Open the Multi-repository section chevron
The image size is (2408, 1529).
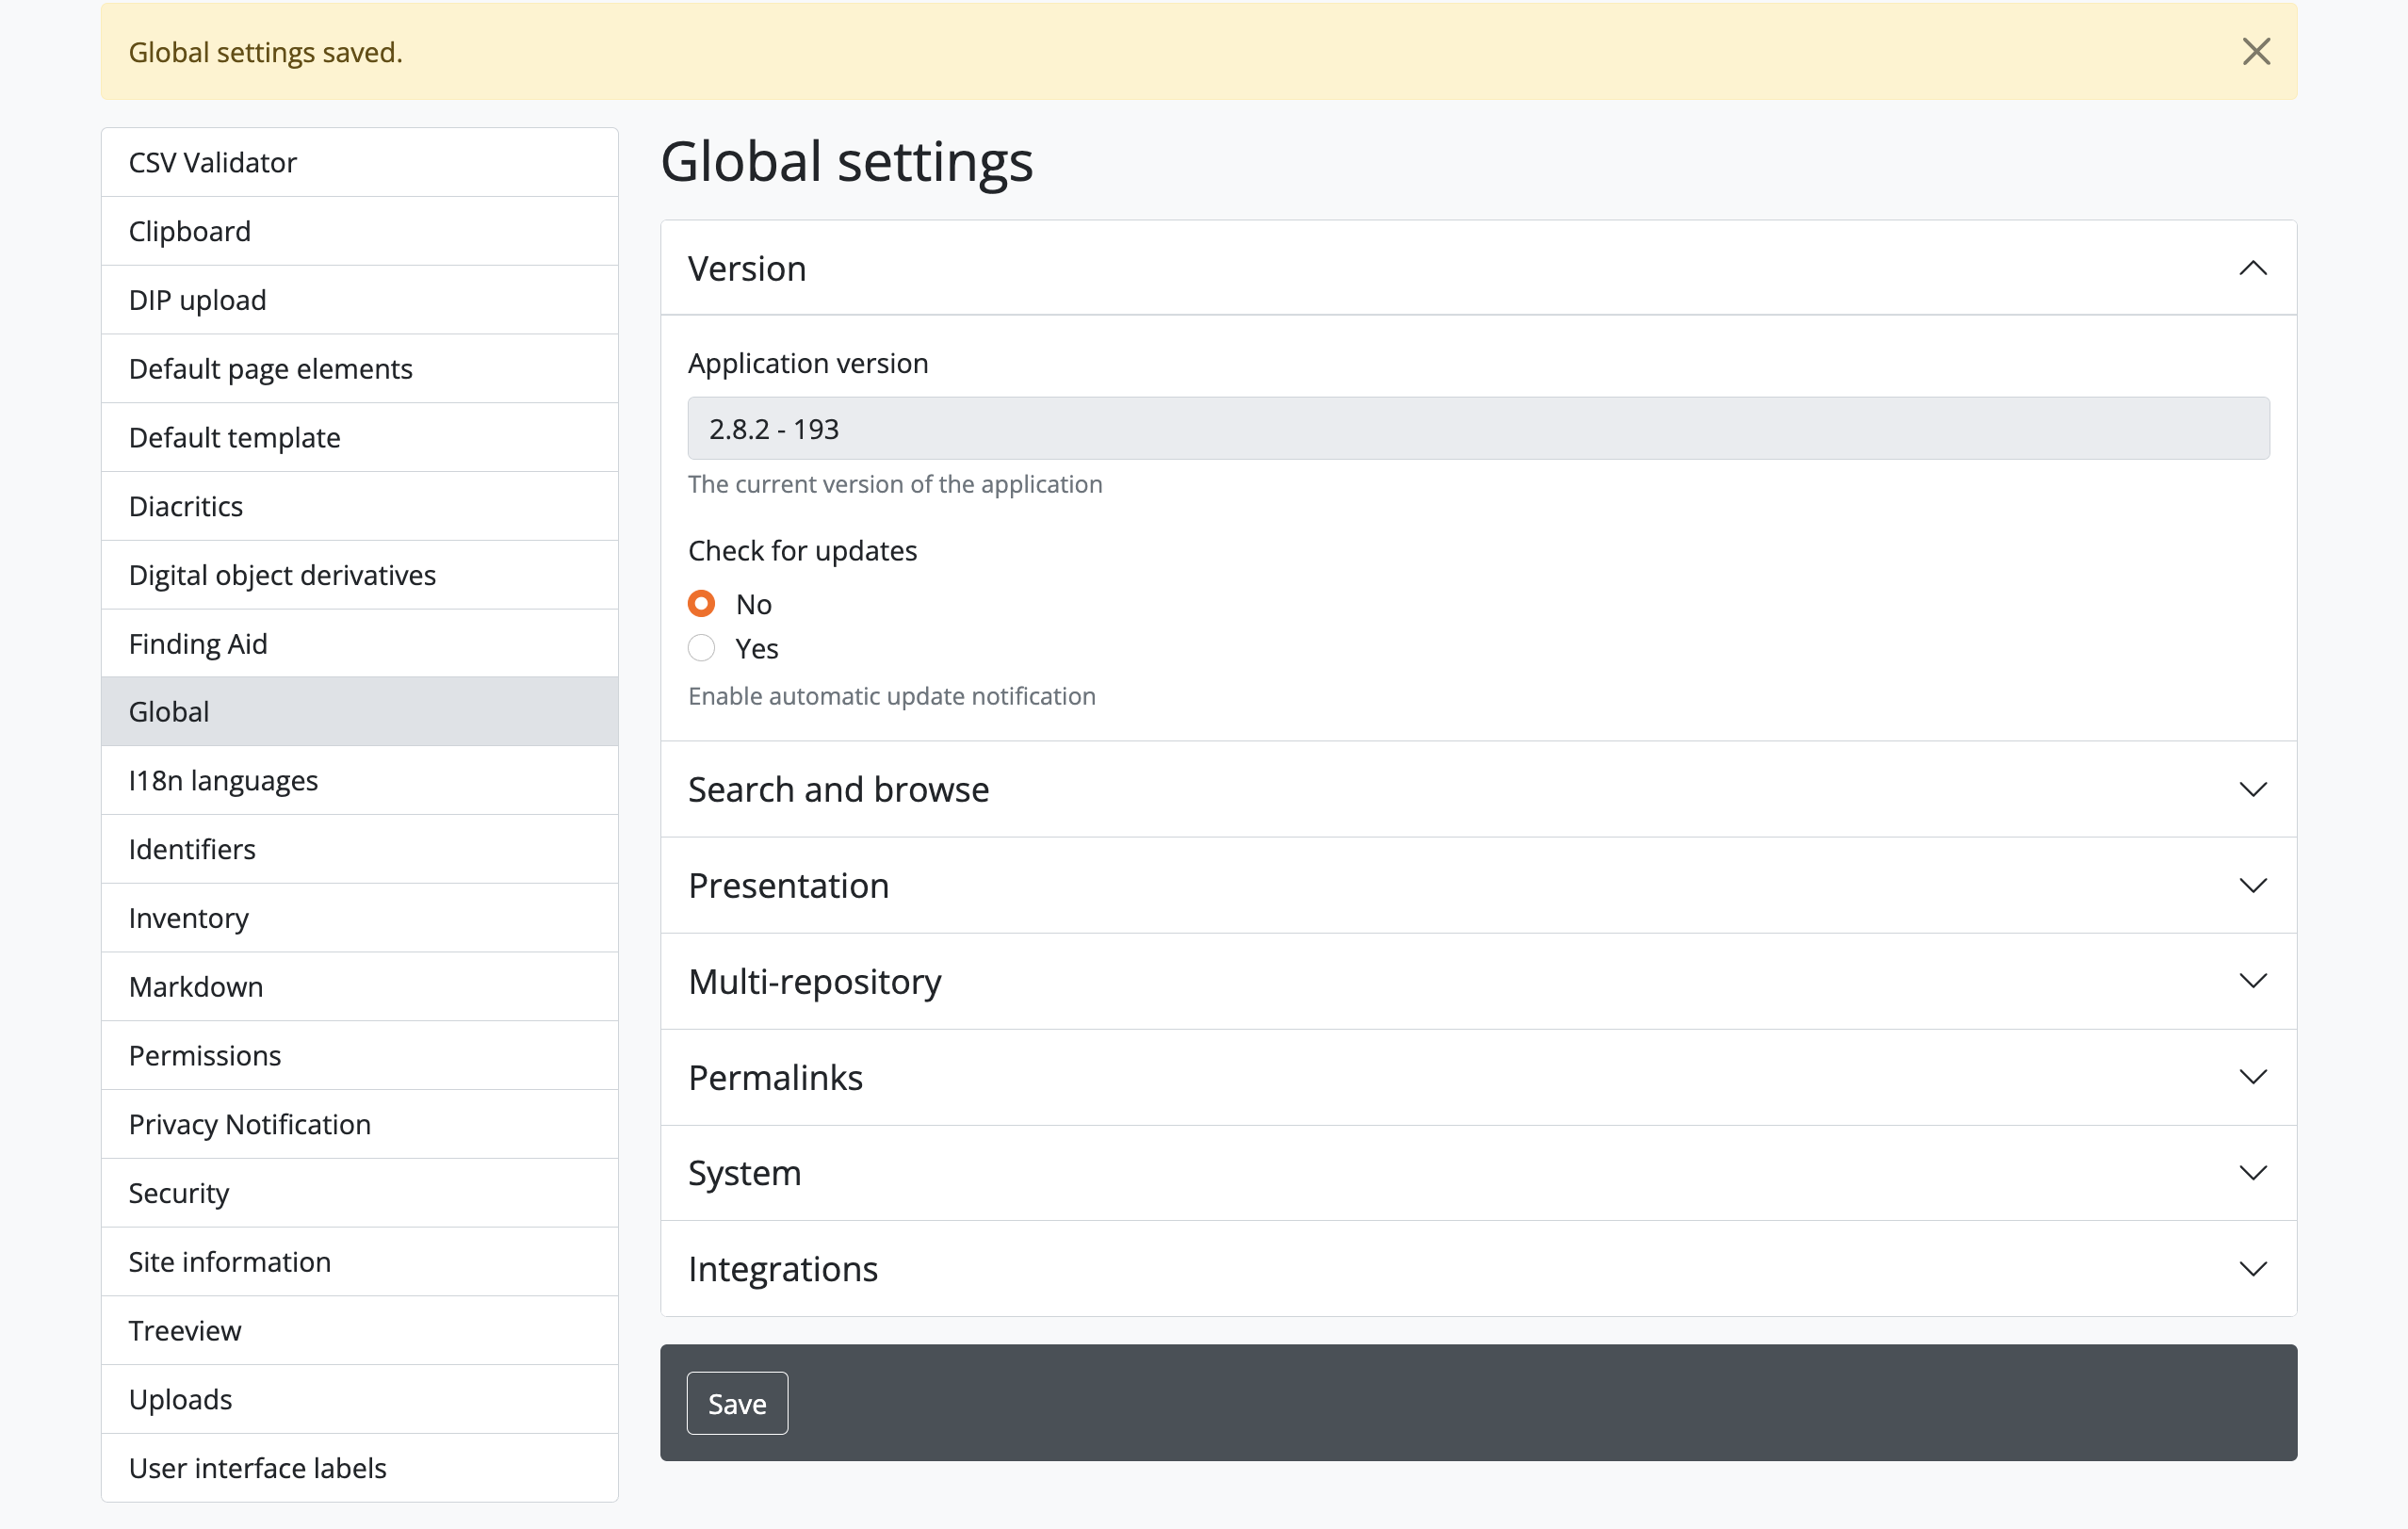click(2252, 981)
